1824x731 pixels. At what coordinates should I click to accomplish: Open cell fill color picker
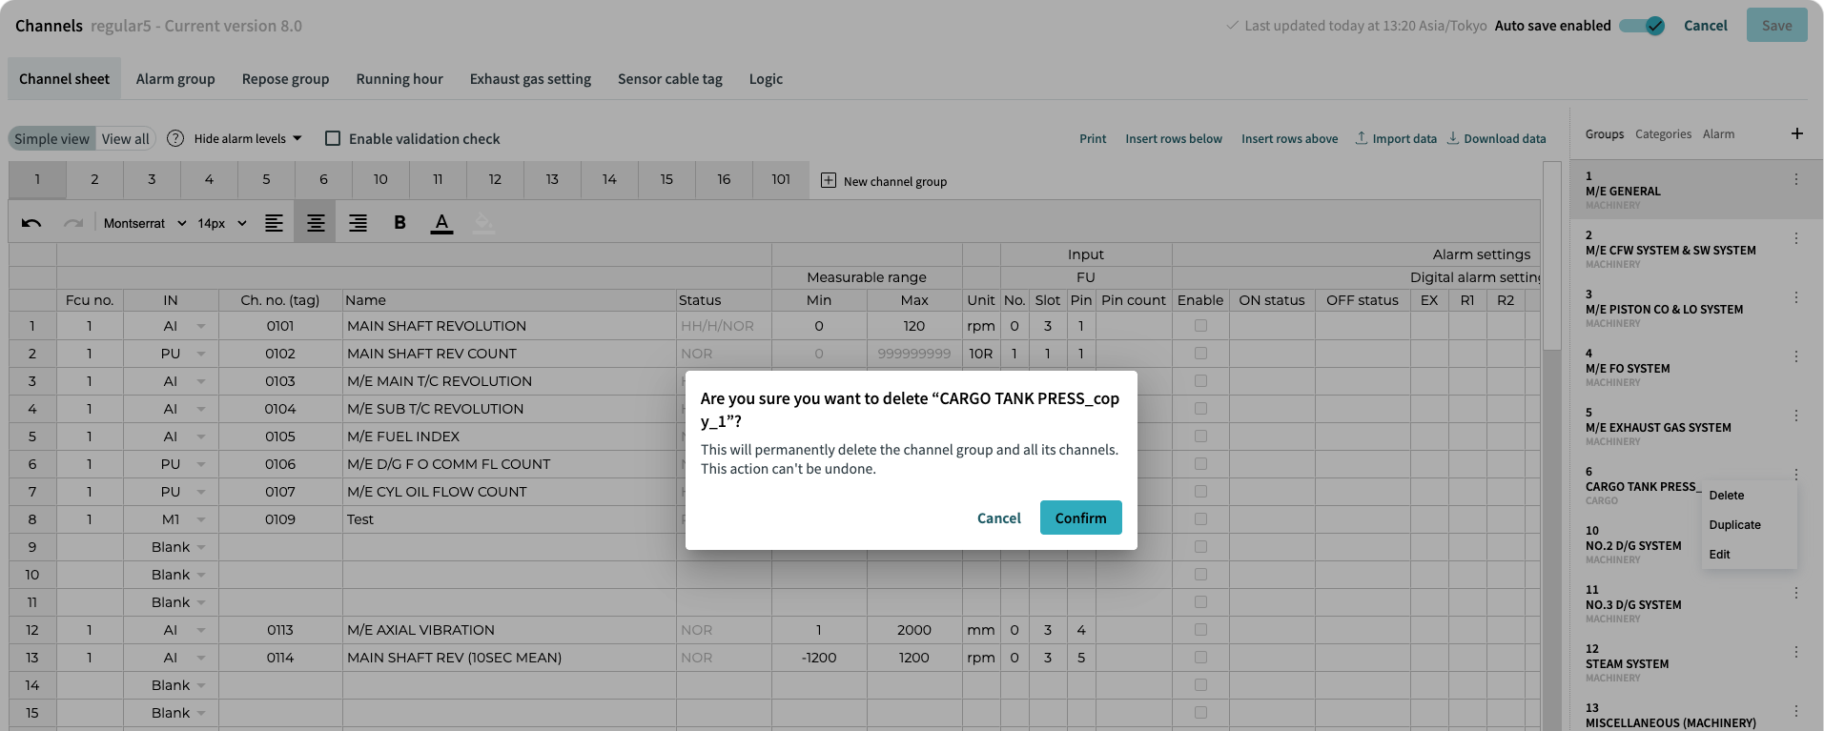483,223
